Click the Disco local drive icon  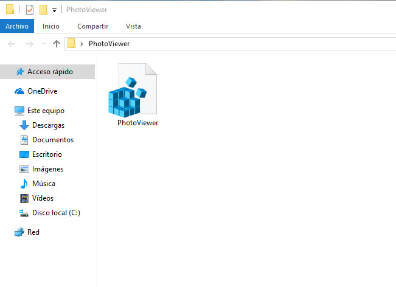click(24, 213)
